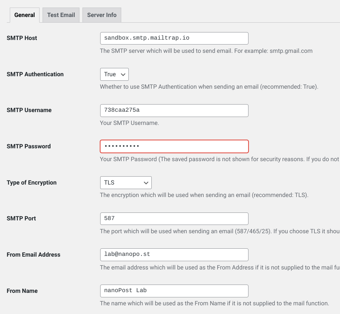Screen dimensions: 340x314
Task: Click the SMTP Host label
Action: pos(22,38)
